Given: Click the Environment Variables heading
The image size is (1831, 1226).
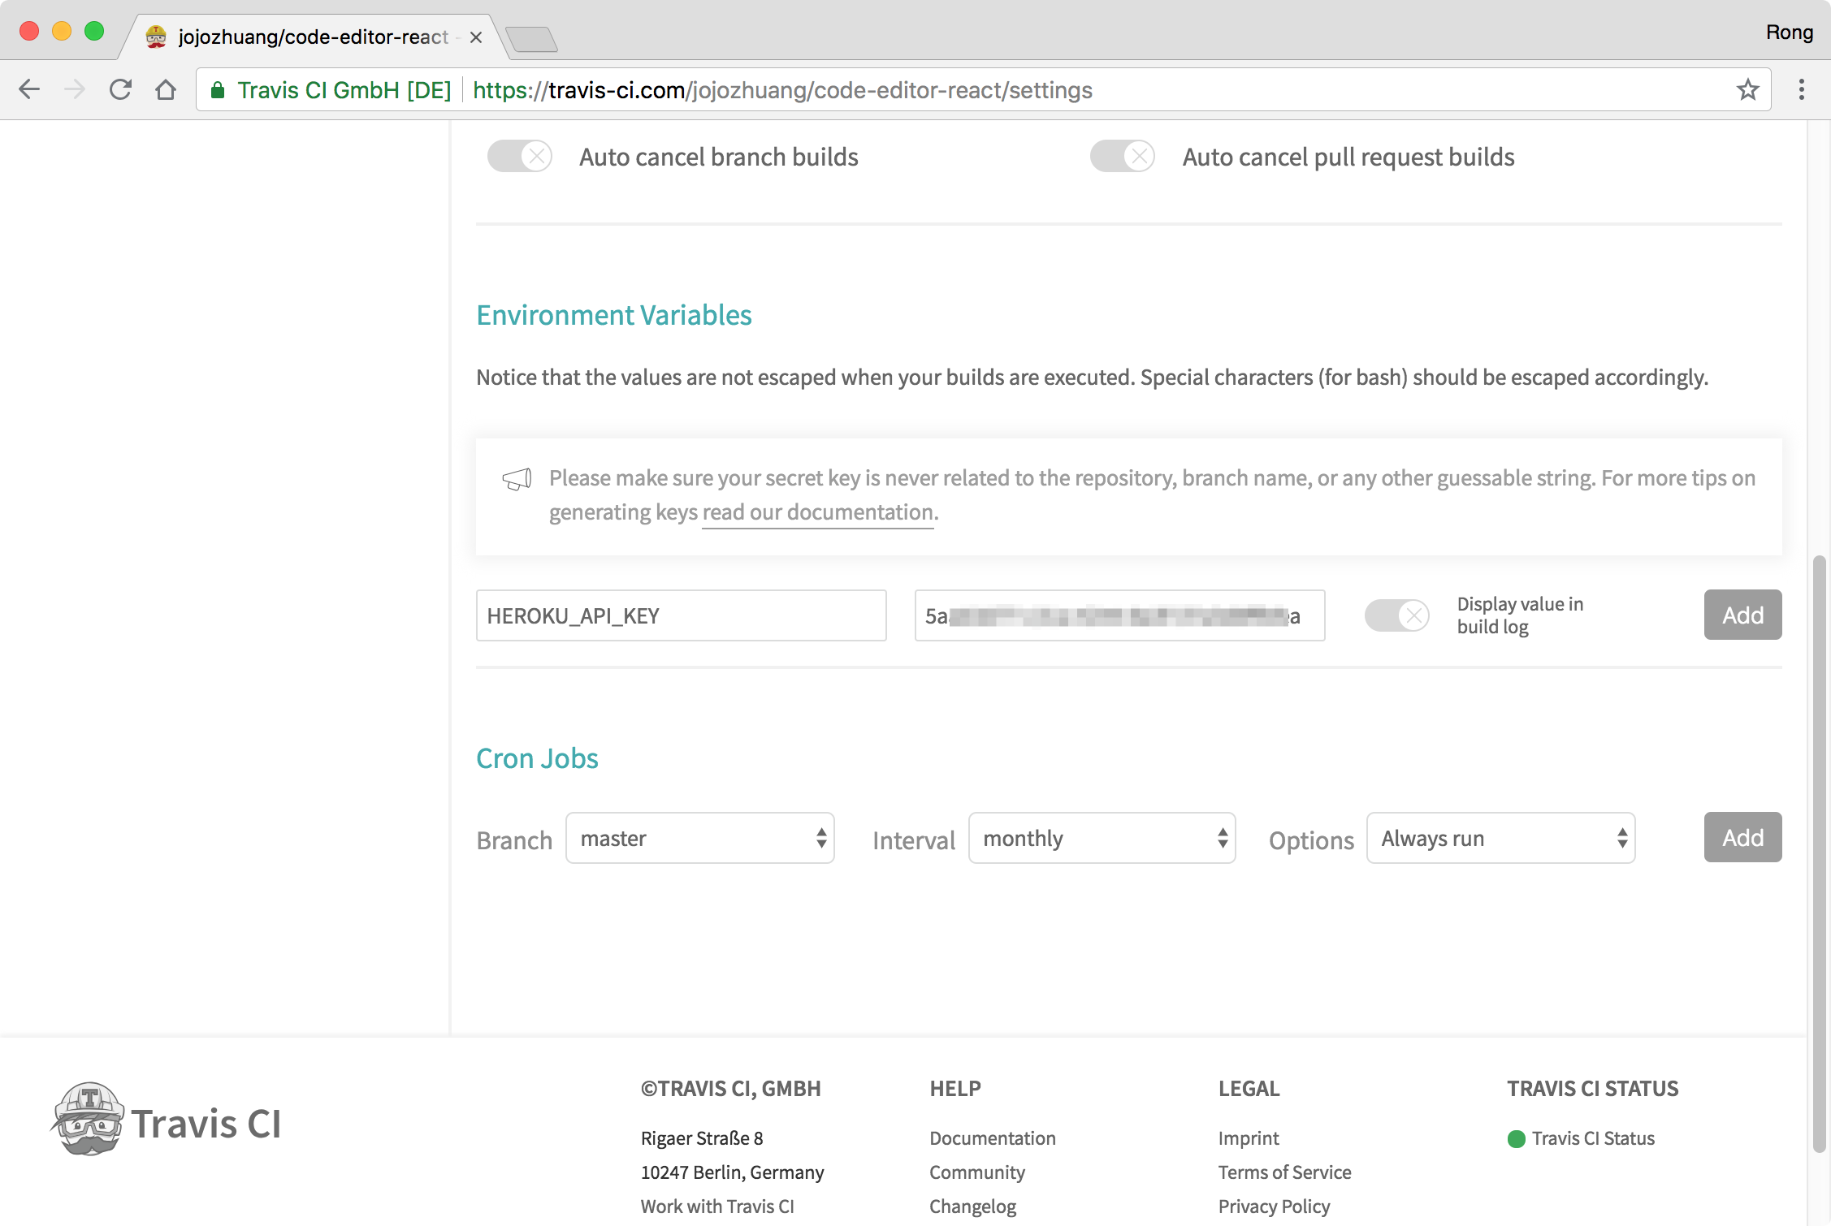Looking at the screenshot, I should tap(614, 315).
